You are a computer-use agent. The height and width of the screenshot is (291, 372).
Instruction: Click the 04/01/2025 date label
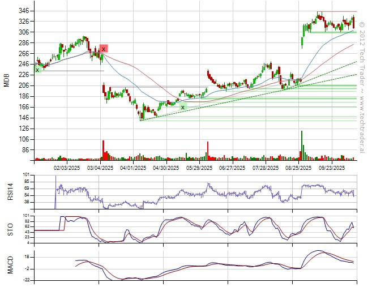click(x=134, y=168)
